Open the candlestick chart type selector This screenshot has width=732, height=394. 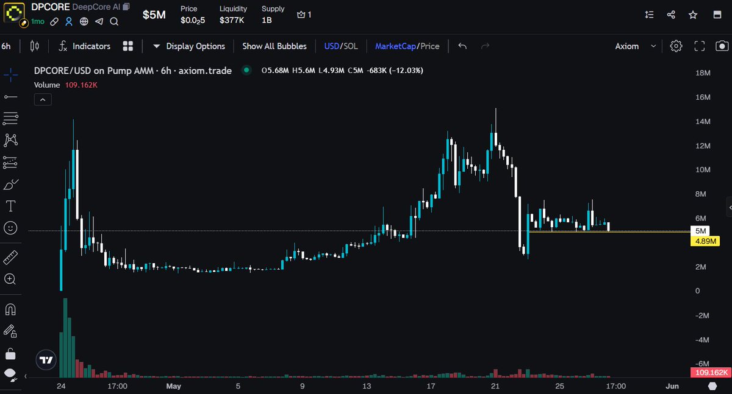(x=34, y=46)
